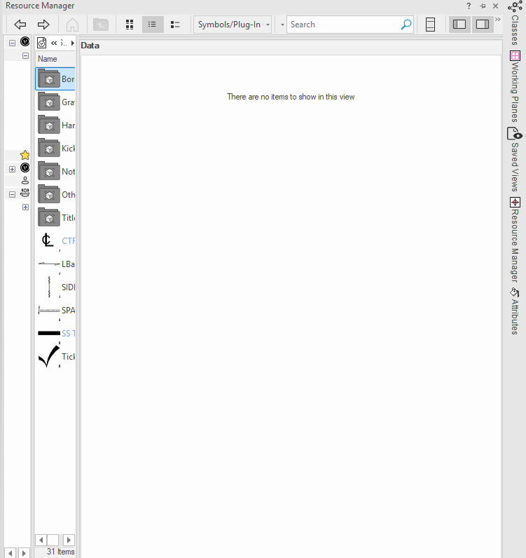Open the help question mark button
This screenshot has width=526, height=558.
pyautogui.click(x=469, y=6)
